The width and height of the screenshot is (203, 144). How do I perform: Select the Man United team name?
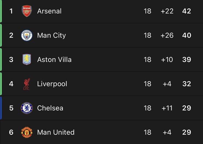point(56,132)
